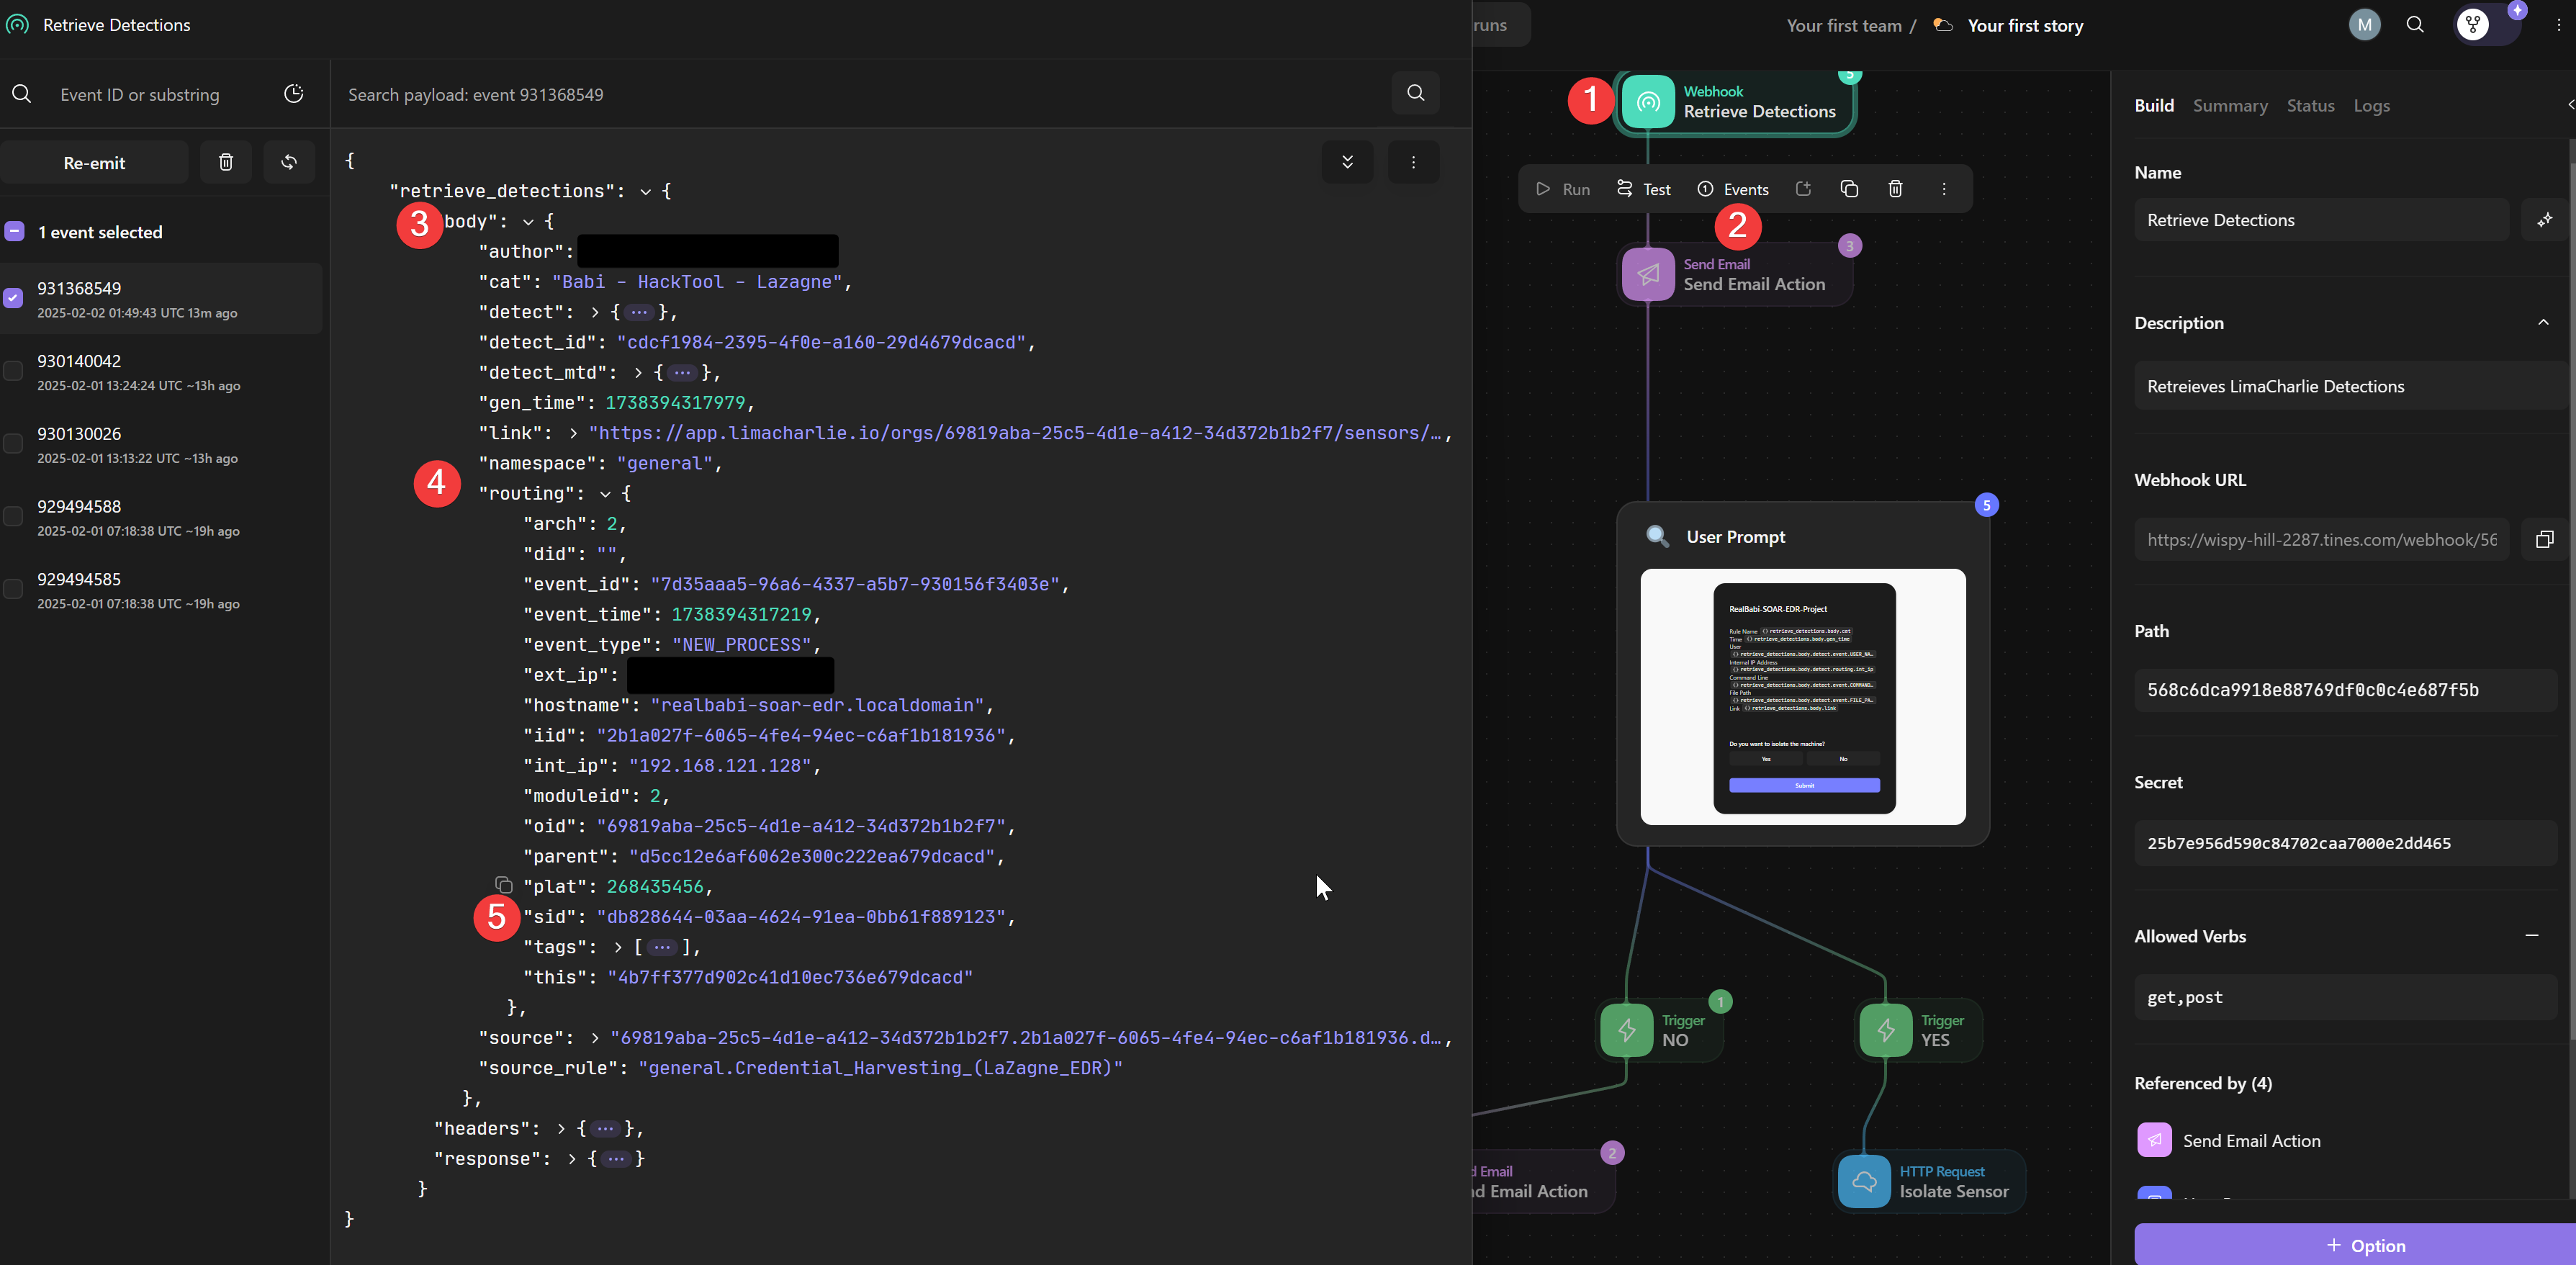This screenshot has width=2576, height=1265.
Task: Copy the plat value with copy icon
Action: pos(504,886)
